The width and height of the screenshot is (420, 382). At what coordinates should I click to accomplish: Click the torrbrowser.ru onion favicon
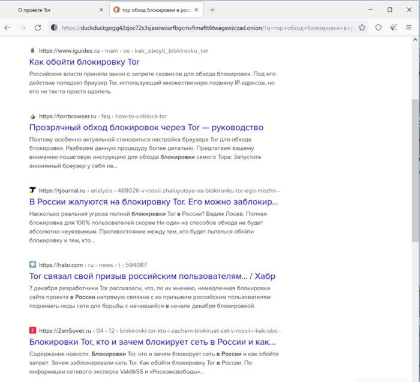pos(32,116)
